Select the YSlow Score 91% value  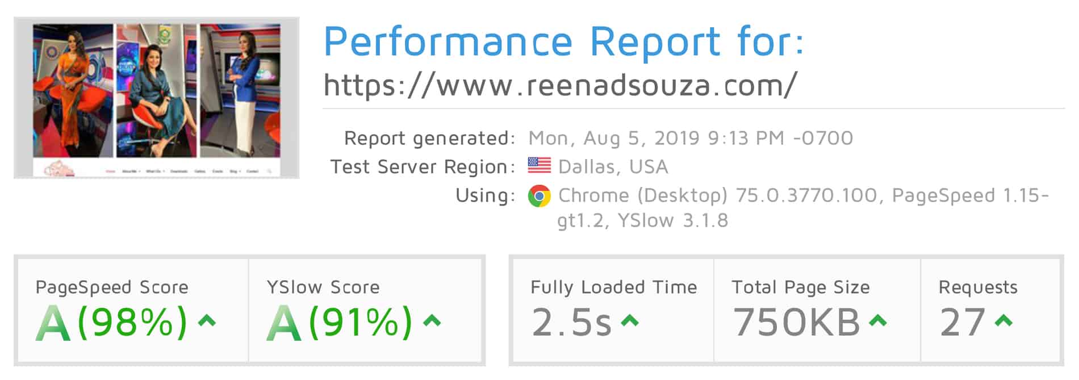pyautogui.click(x=360, y=322)
